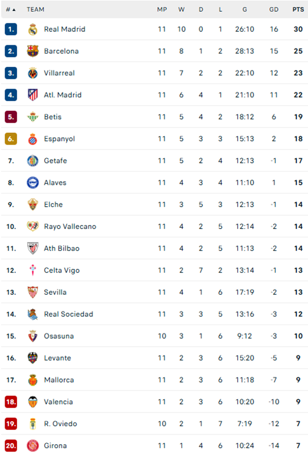Click the Betis club badge
Screen dimensions: 308x453
click(31, 117)
